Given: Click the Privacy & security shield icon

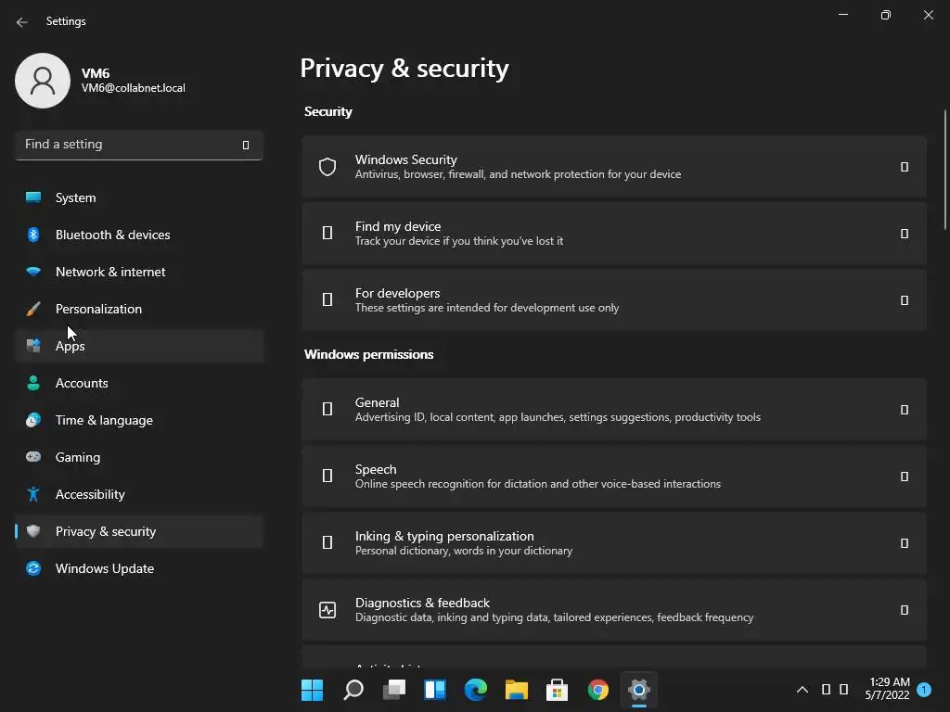Looking at the screenshot, I should click(33, 531).
